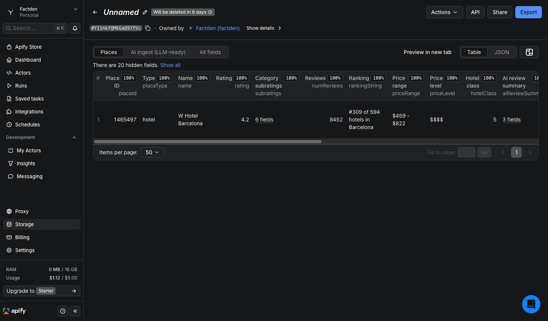Open the 6 fields subratings link
Viewport: 548px width, 321px height.
[264, 120]
